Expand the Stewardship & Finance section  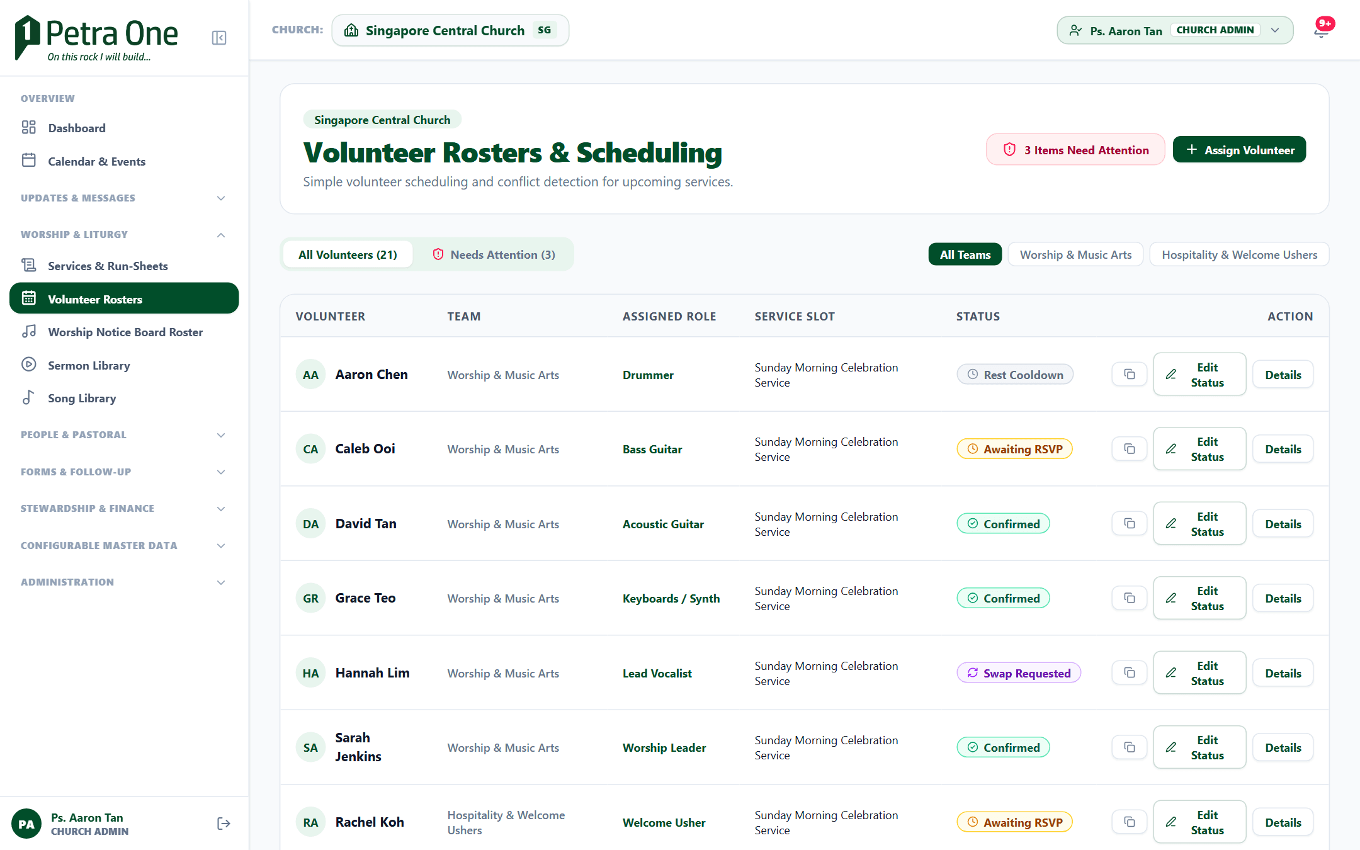click(124, 508)
